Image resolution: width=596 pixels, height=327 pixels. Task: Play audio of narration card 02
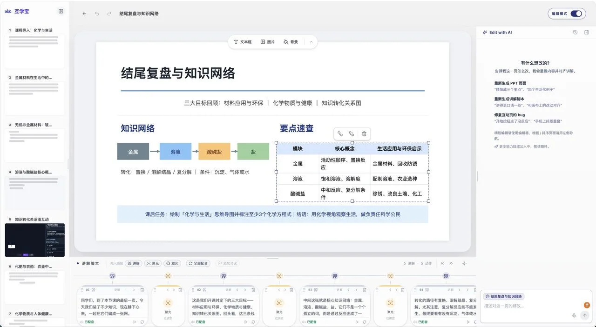(x=246, y=322)
